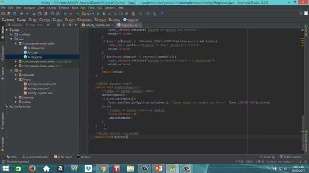Click the Find magnifier icon
309x173 pixels.
point(53,14)
